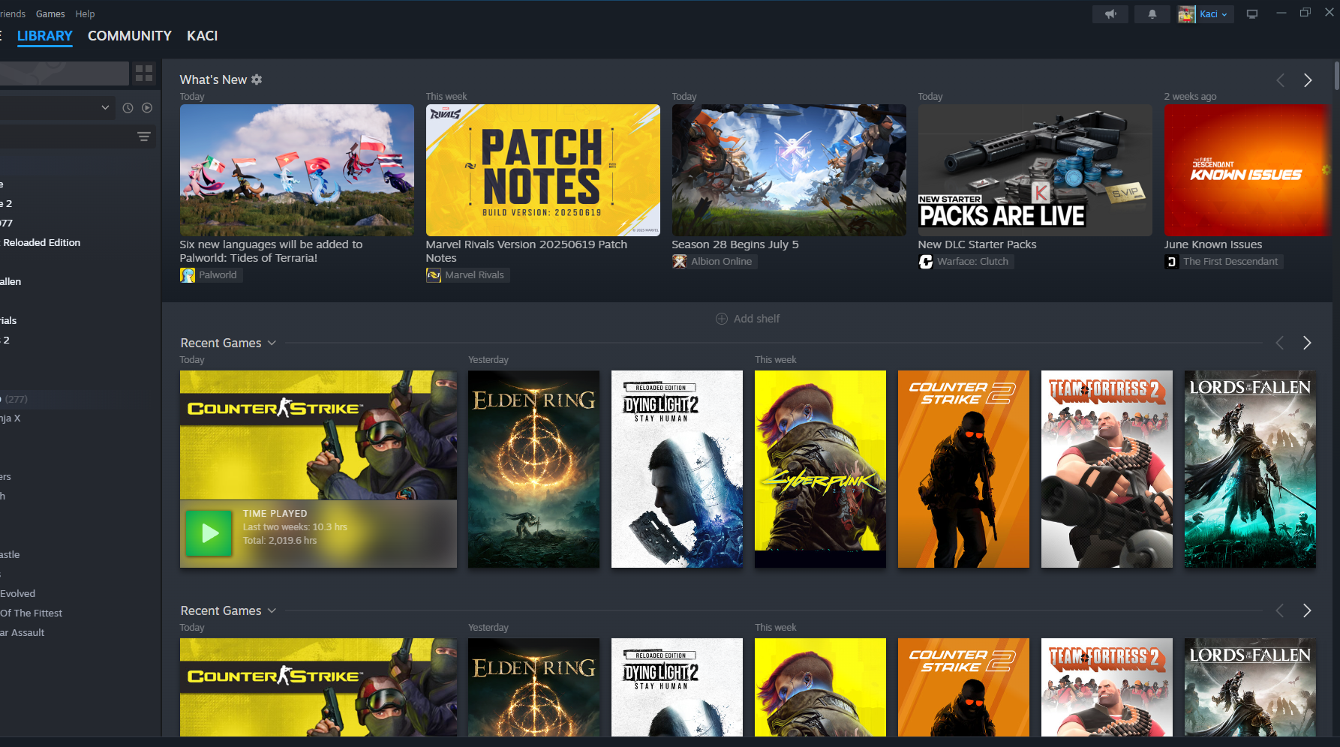Switch to the COMMUNITY tab
This screenshot has height=747, width=1340.
click(x=129, y=36)
